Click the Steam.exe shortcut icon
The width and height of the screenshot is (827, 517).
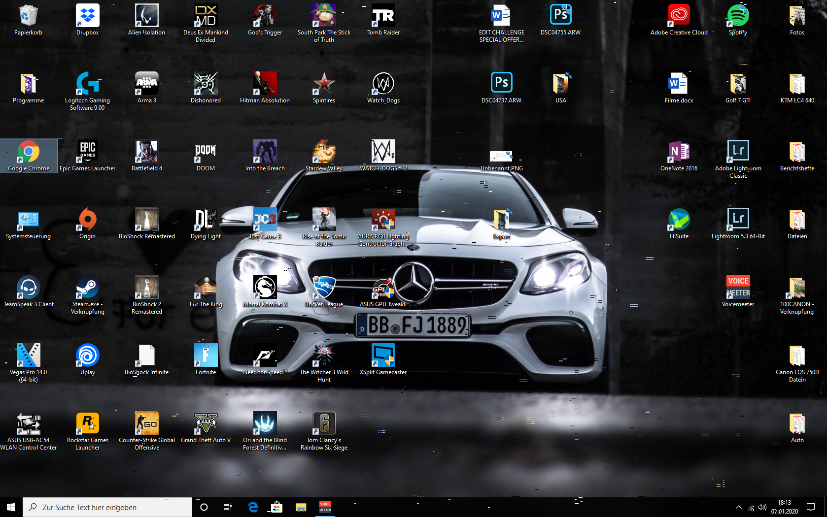tap(88, 287)
